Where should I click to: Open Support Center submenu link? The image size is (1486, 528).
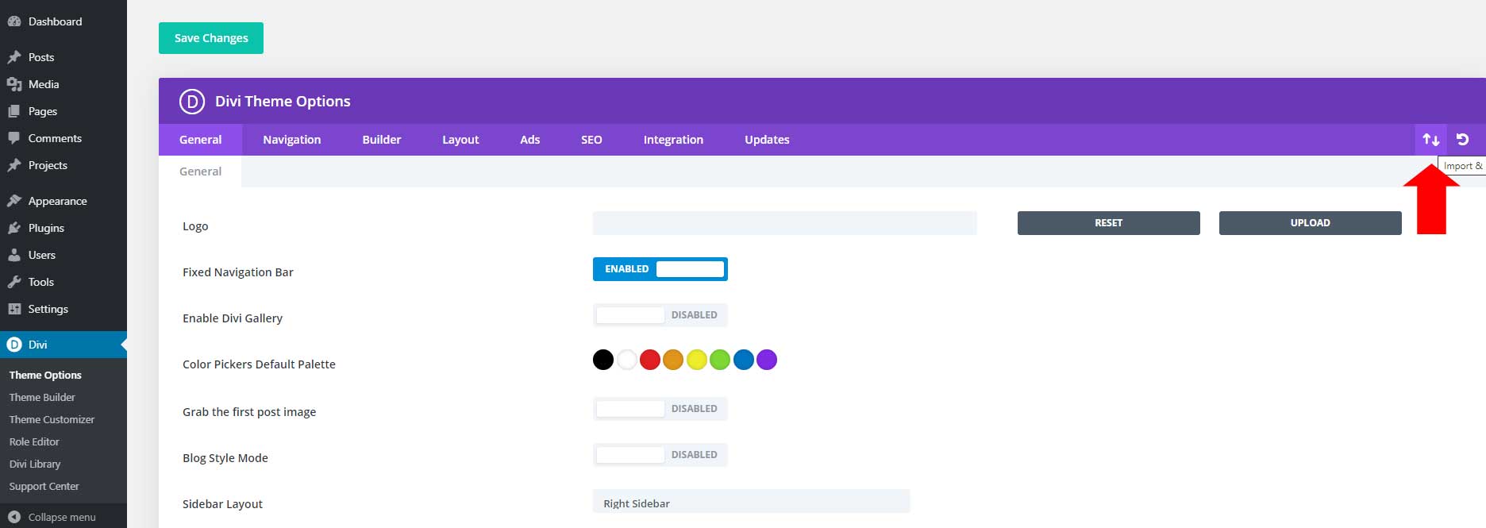pos(44,486)
